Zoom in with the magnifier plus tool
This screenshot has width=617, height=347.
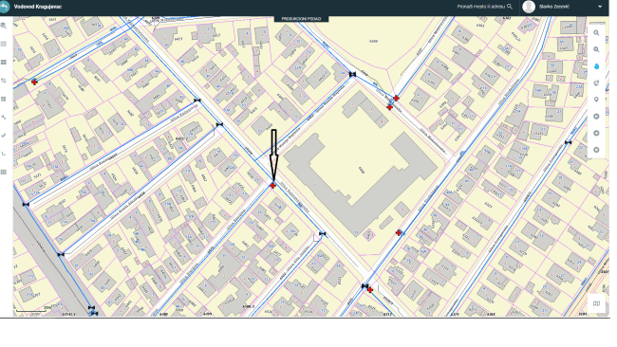coord(596,33)
